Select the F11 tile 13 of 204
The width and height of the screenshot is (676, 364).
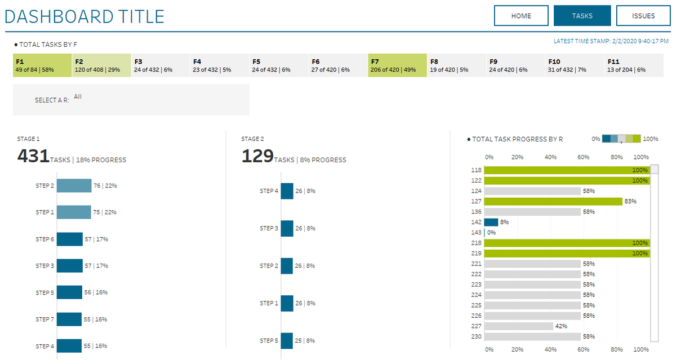[x=634, y=65]
